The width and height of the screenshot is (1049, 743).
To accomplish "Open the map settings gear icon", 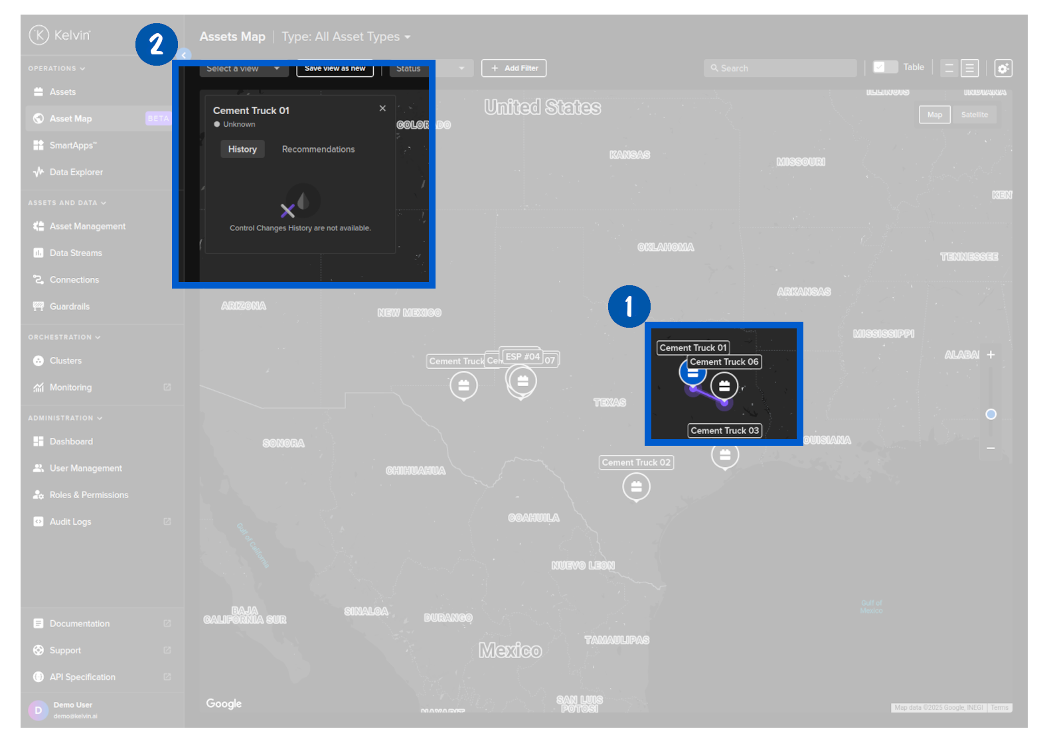I will pos(1003,68).
